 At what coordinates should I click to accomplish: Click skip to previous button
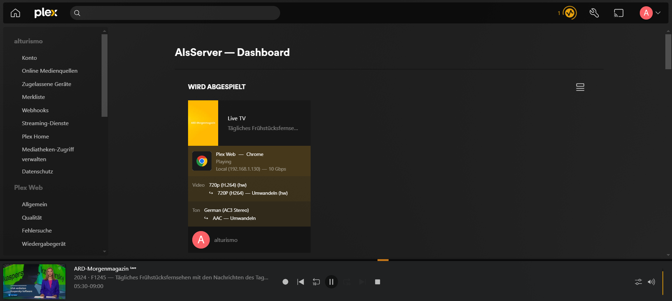coord(300,282)
